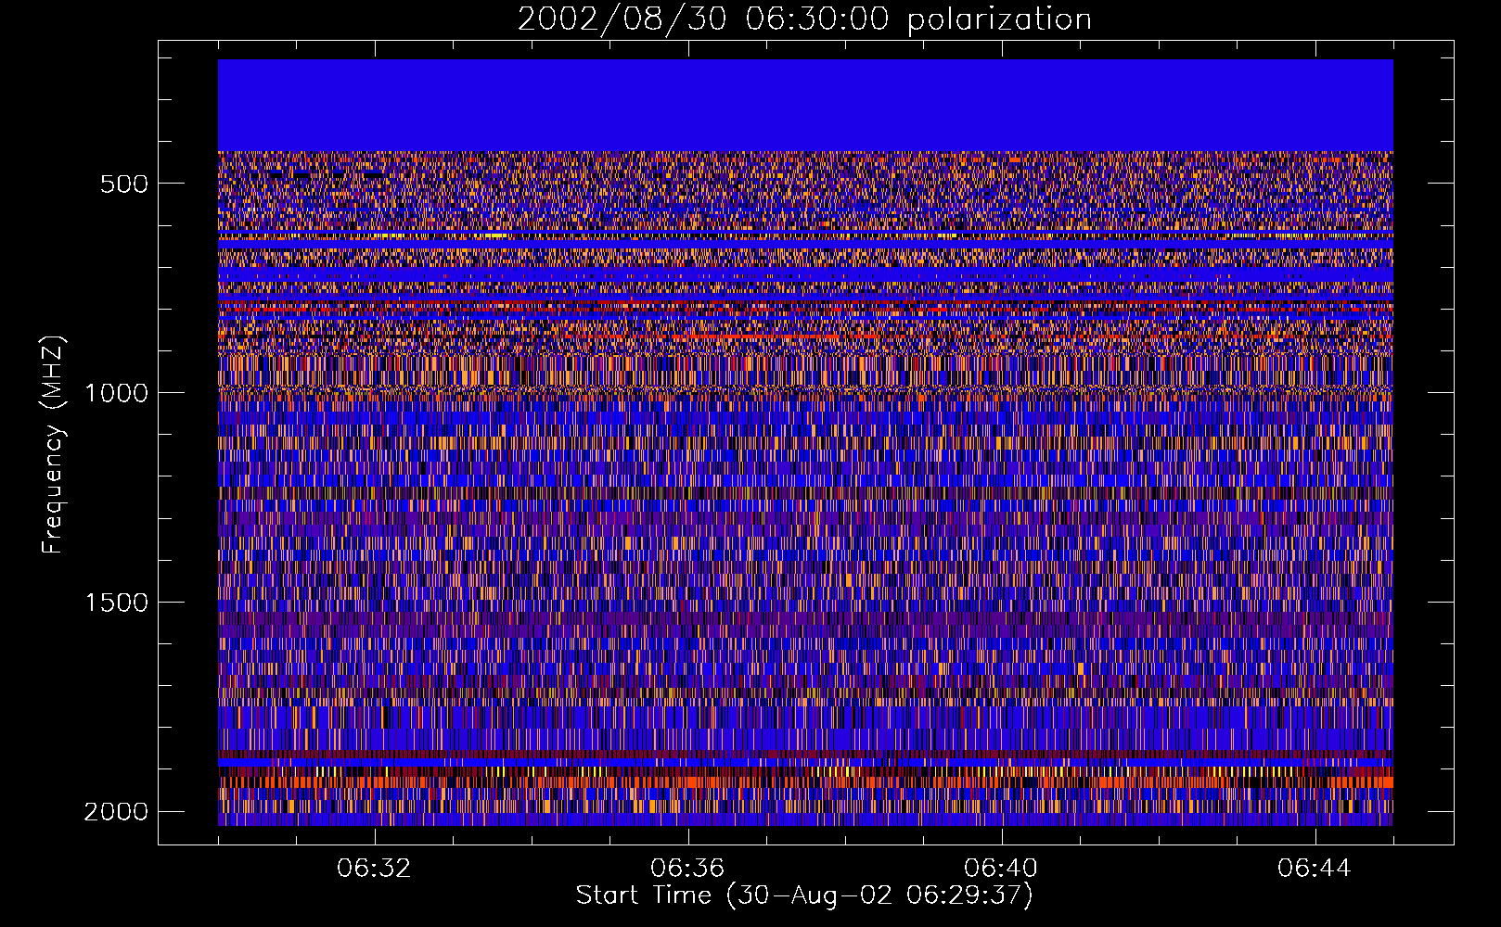
Task: Select the 'Start Time (30-Aug-02 06:29:37)' axis label
Action: point(804,896)
